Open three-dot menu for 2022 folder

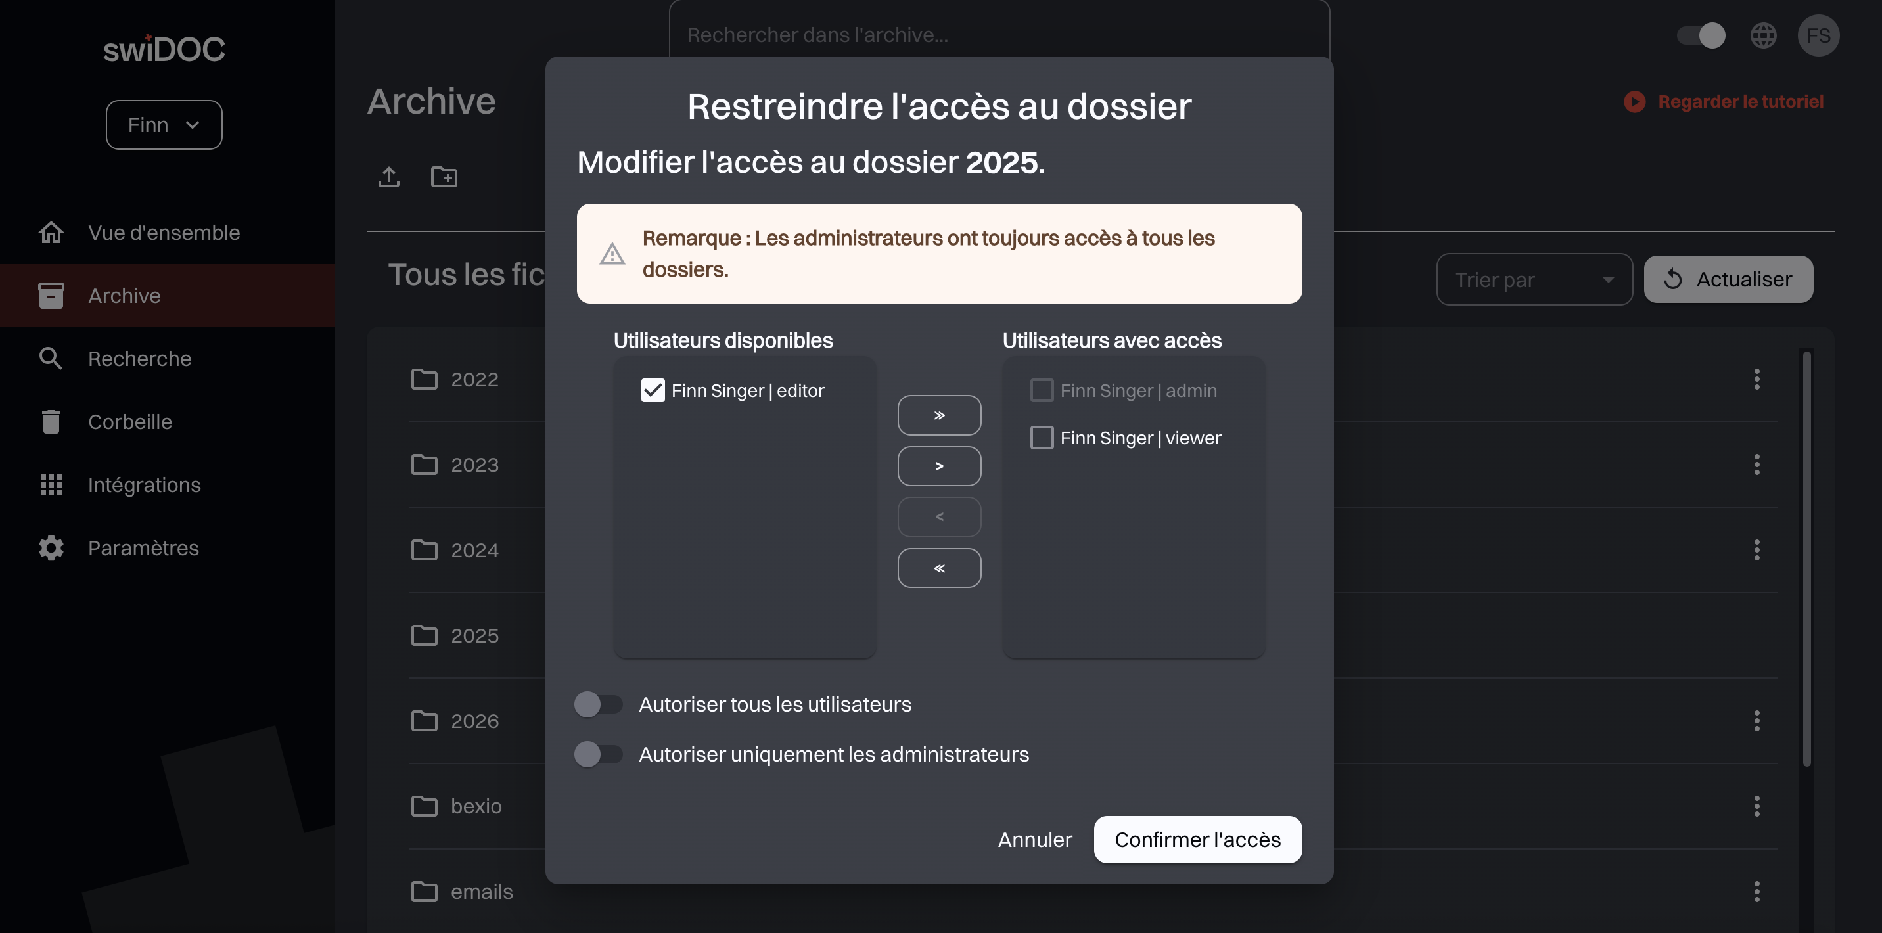pos(1756,379)
